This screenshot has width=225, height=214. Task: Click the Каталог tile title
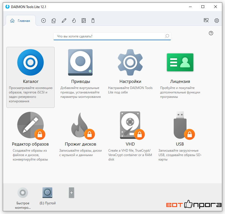[x=31, y=81]
